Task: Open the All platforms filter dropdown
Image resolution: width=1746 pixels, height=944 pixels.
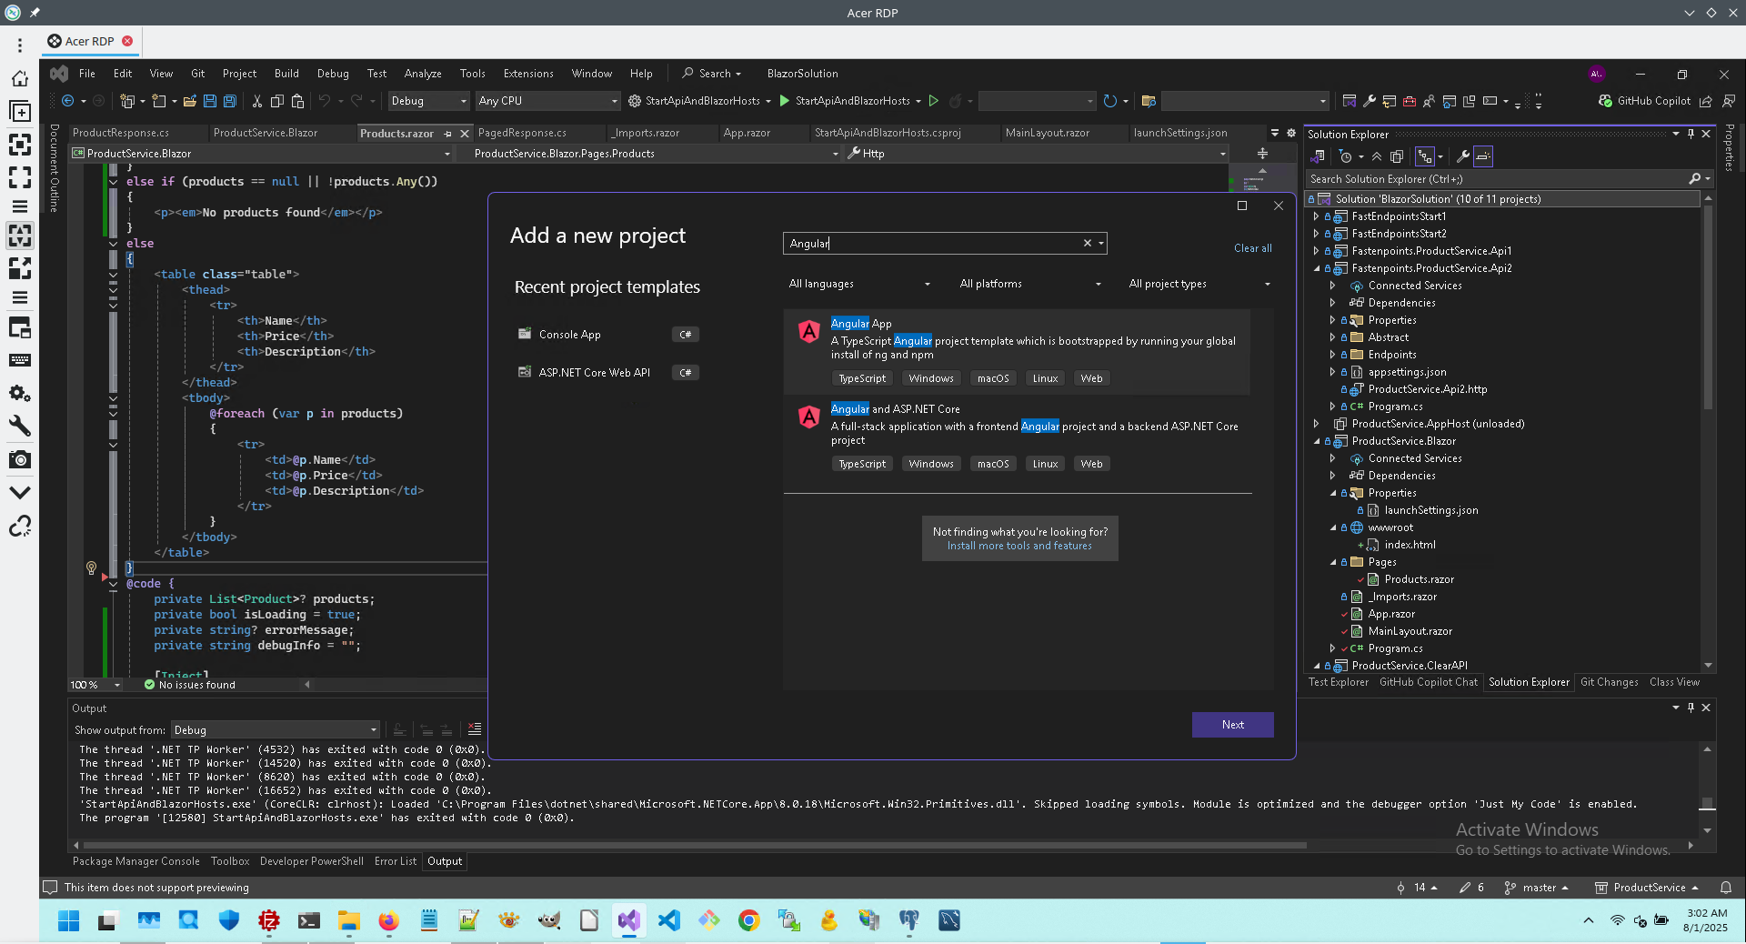Action: point(1030,284)
